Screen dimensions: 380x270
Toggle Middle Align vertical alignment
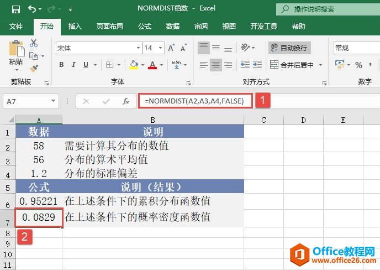click(216, 48)
